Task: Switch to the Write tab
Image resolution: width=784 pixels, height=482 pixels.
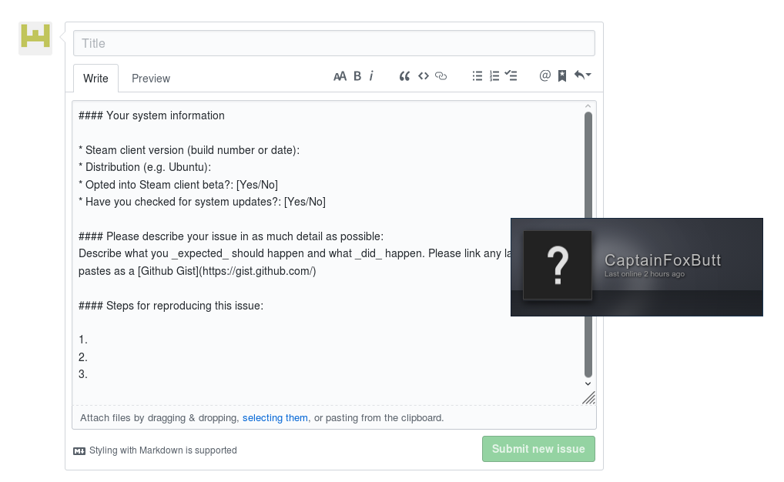Action: point(96,79)
